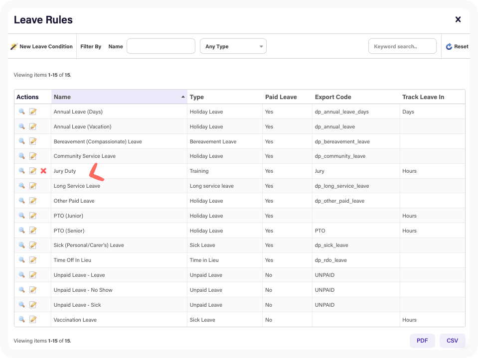Select the Jury Duty name cell
The image size is (478, 358).
[x=119, y=171]
